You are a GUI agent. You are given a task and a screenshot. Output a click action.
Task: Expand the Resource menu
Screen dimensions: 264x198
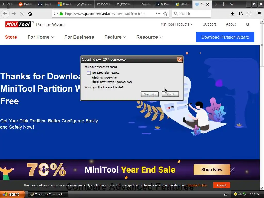point(149,37)
